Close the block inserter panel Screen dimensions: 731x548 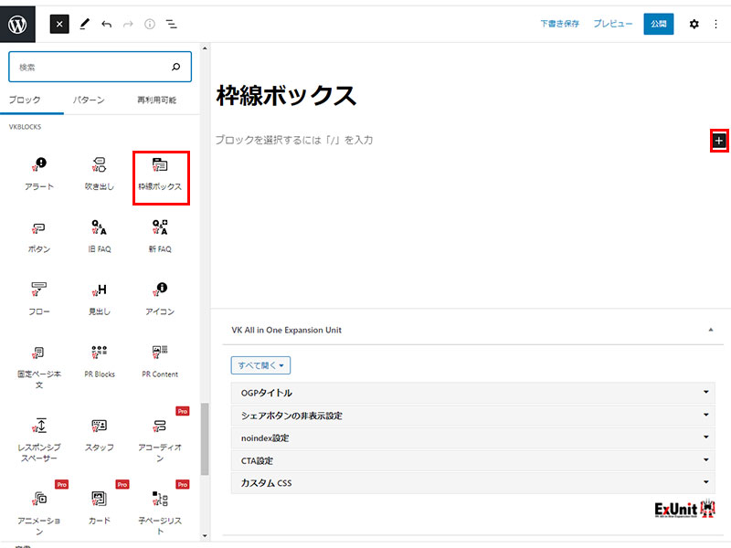coord(59,24)
